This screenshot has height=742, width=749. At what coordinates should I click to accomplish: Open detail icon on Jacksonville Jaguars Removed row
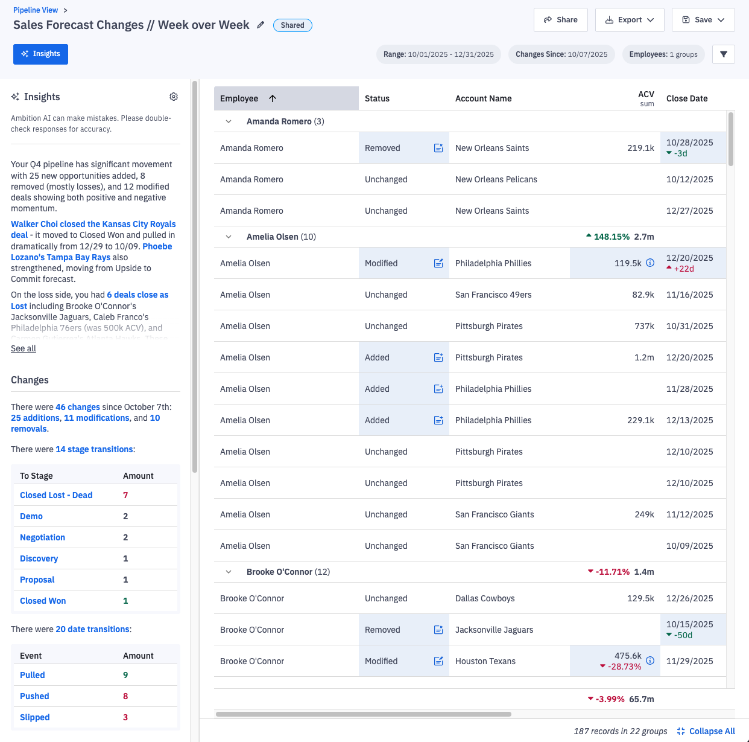click(x=438, y=630)
